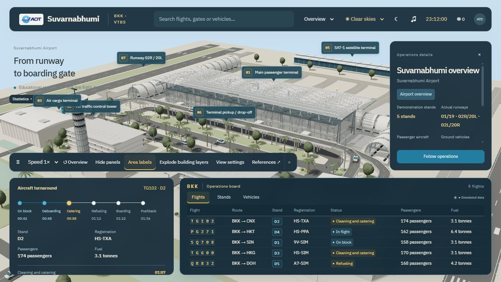Reset camera with the Overview button in toolbar

[76, 162]
